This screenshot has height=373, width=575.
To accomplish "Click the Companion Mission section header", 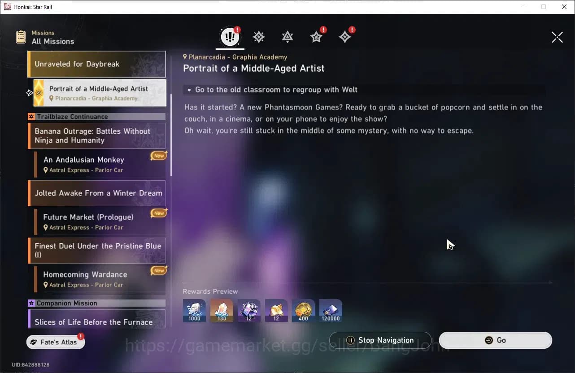I will (96, 303).
